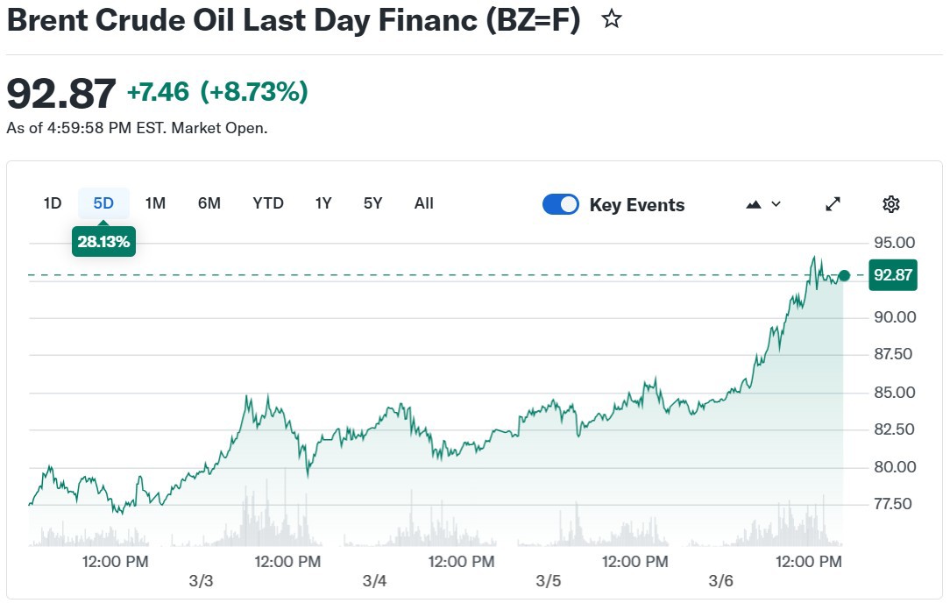Click the mountain chart type icon
Screen dimensions: 950x603
coord(754,204)
